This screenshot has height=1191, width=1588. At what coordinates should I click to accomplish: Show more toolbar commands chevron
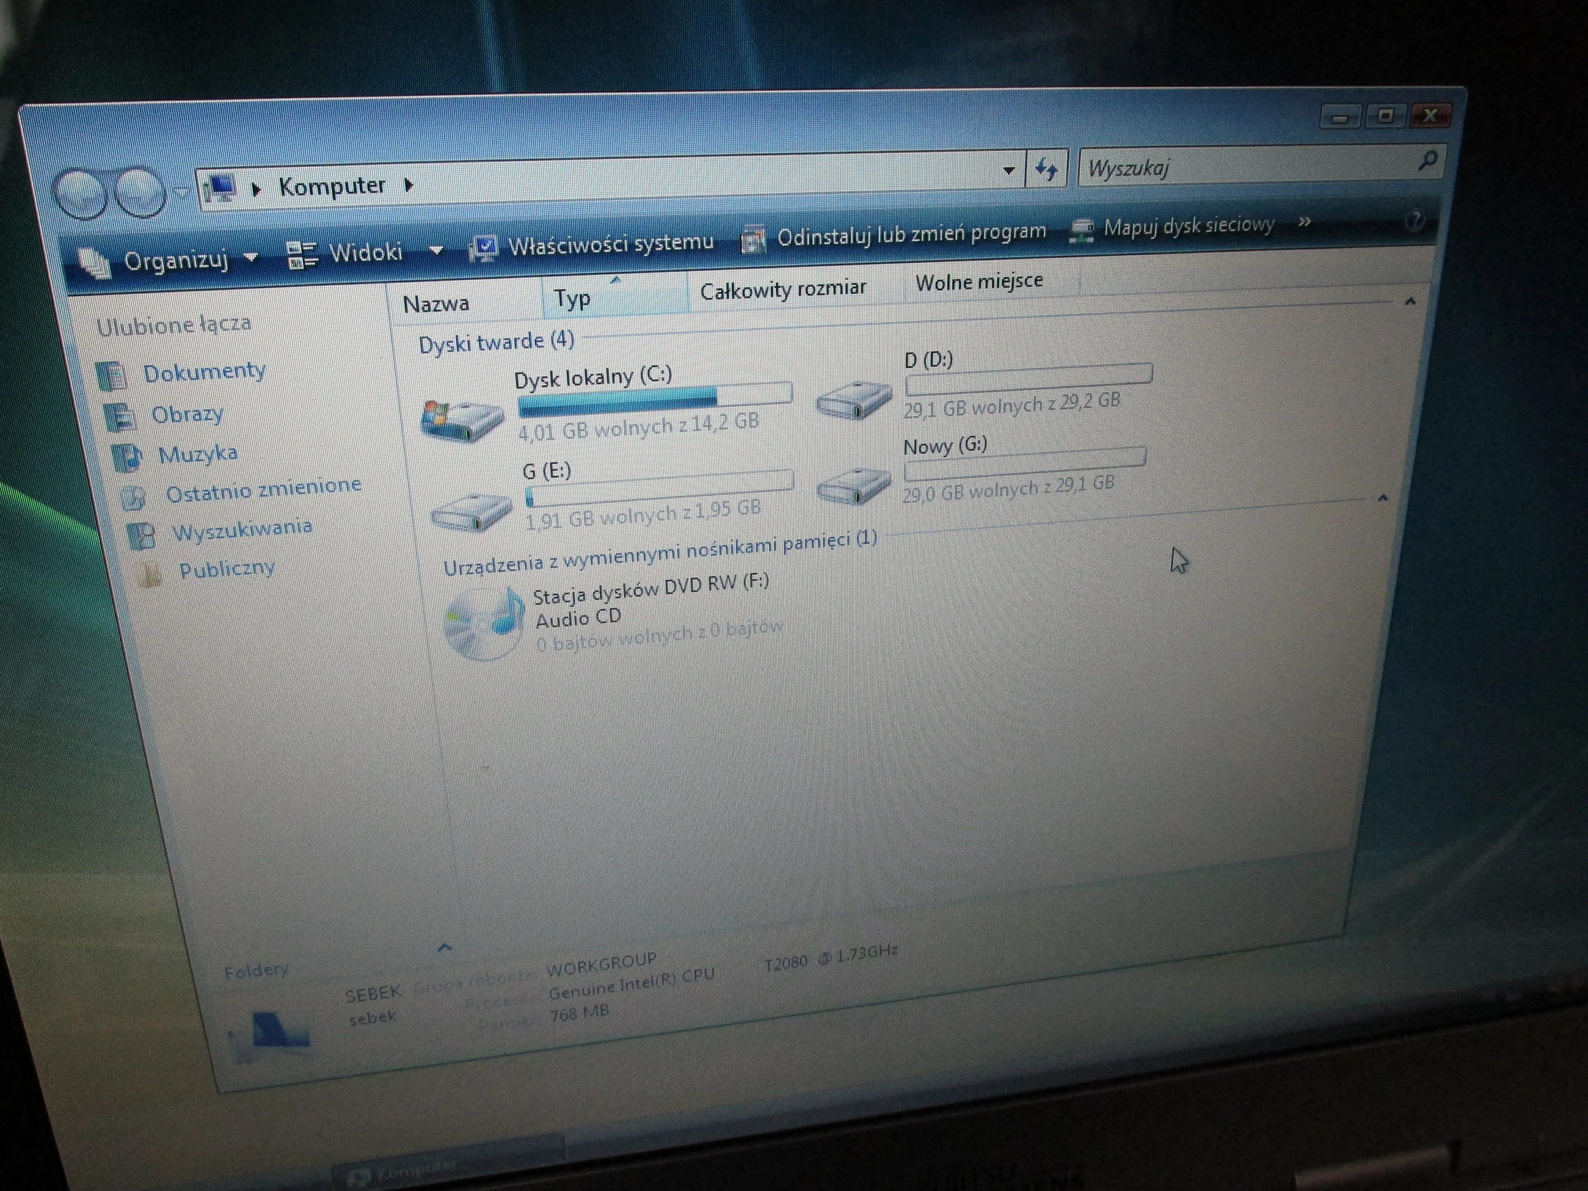(1304, 221)
